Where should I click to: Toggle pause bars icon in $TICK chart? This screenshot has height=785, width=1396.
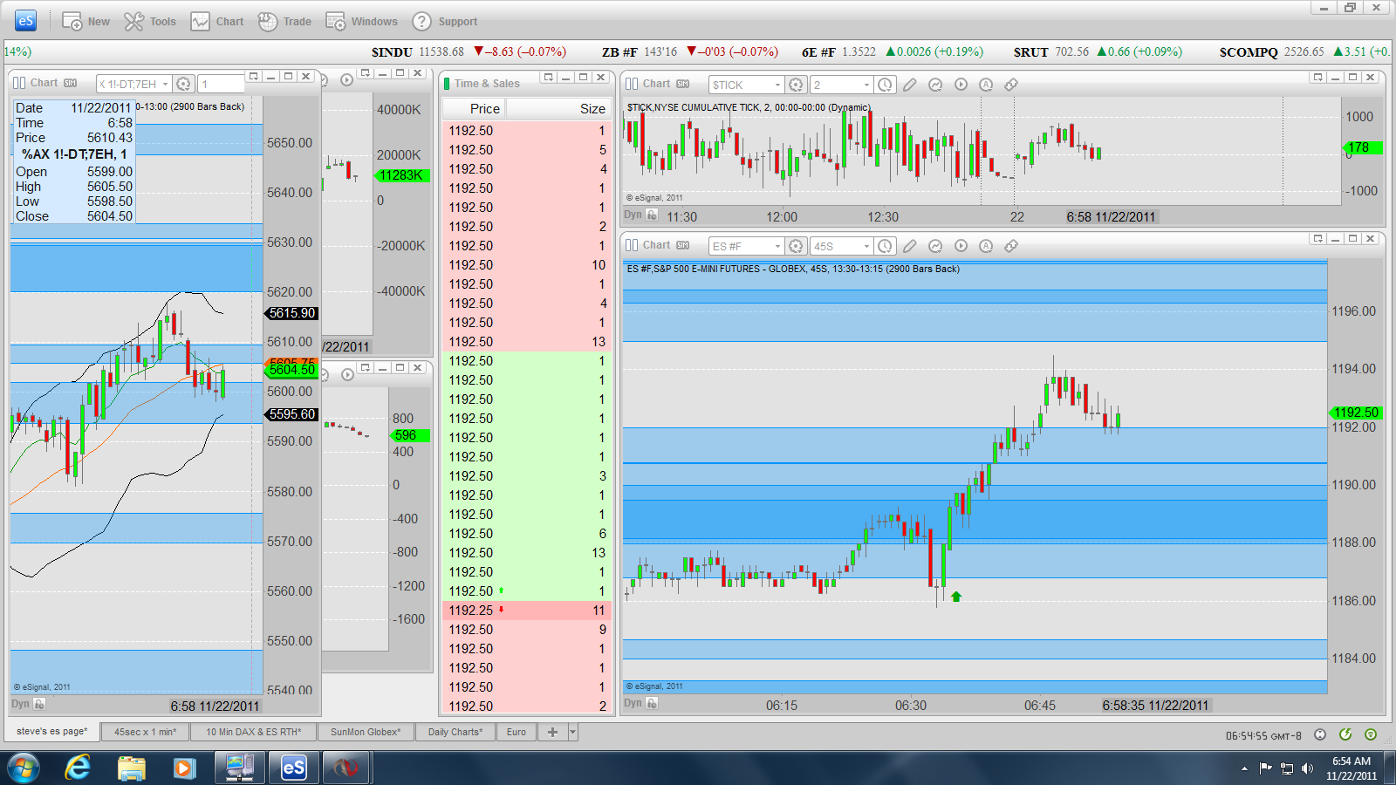631,84
